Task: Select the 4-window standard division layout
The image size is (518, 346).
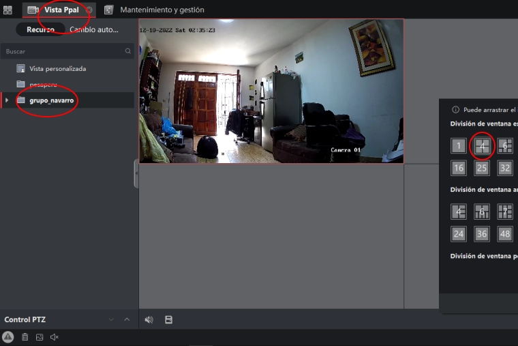Action: click(482, 145)
